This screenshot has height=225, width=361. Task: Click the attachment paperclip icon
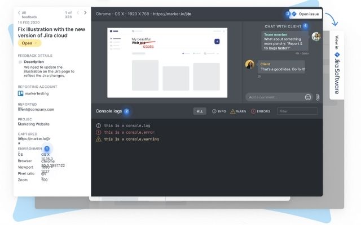coord(318,97)
